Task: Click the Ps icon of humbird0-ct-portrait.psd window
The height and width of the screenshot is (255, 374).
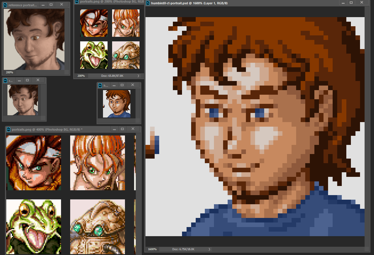Action: click(x=148, y=3)
